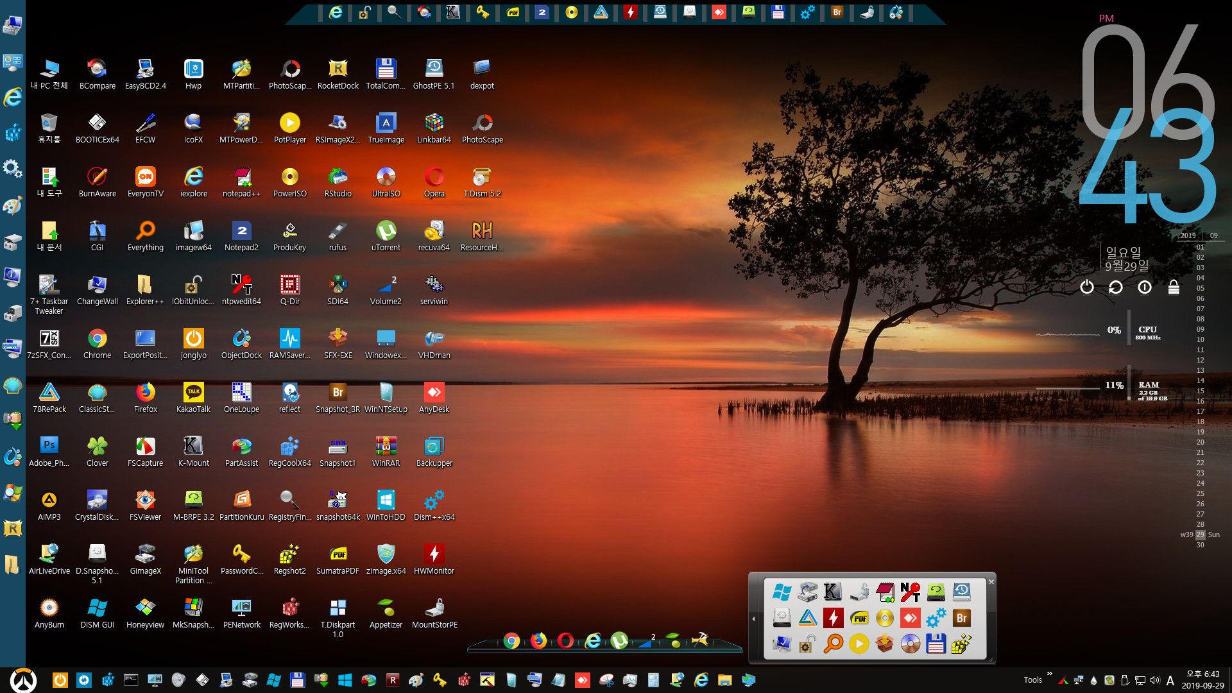This screenshot has width=1232, height=693.
Task: Select the Chrome desktop shortcut
Action: pyautogui.click(x=97, y=344)
